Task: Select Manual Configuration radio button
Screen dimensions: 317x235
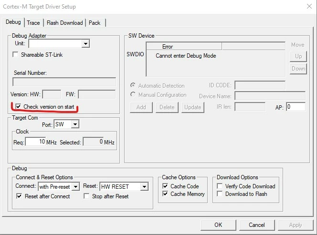Action: [133, 94]
